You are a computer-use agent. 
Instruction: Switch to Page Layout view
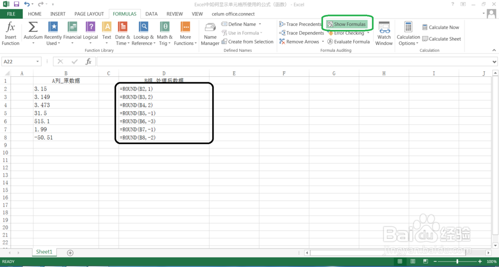point(413,262)
